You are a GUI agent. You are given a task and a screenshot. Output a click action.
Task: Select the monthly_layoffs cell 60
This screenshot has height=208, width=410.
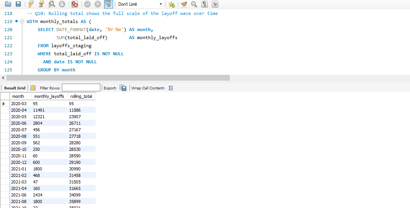pos(50,156)
